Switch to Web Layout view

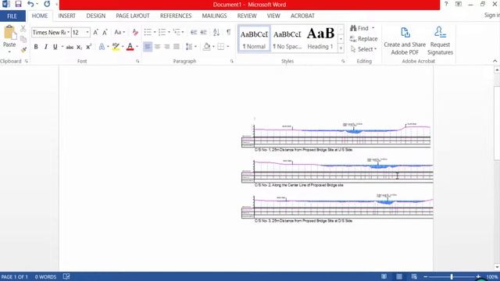(414, 276)
